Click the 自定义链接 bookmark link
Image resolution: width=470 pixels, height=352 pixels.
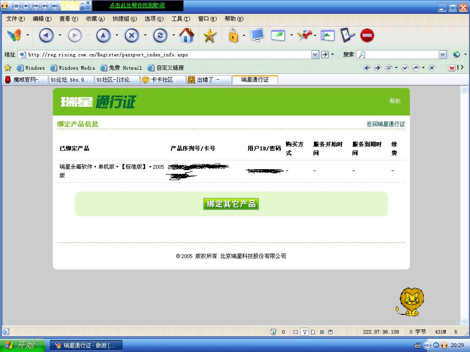point(166,68)
